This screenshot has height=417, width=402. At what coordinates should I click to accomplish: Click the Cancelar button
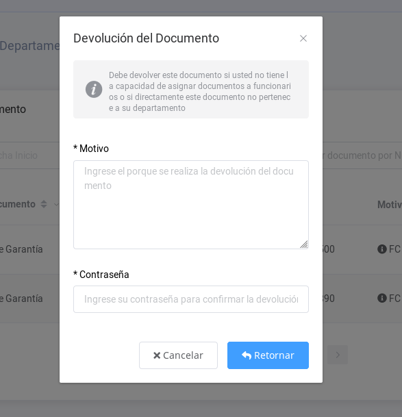pos(178,355)
